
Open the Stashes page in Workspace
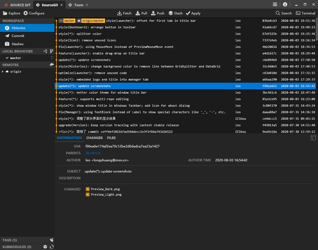[17, 44]
